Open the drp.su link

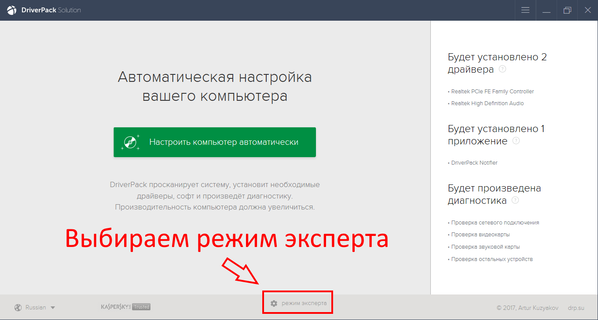point(576,308)
